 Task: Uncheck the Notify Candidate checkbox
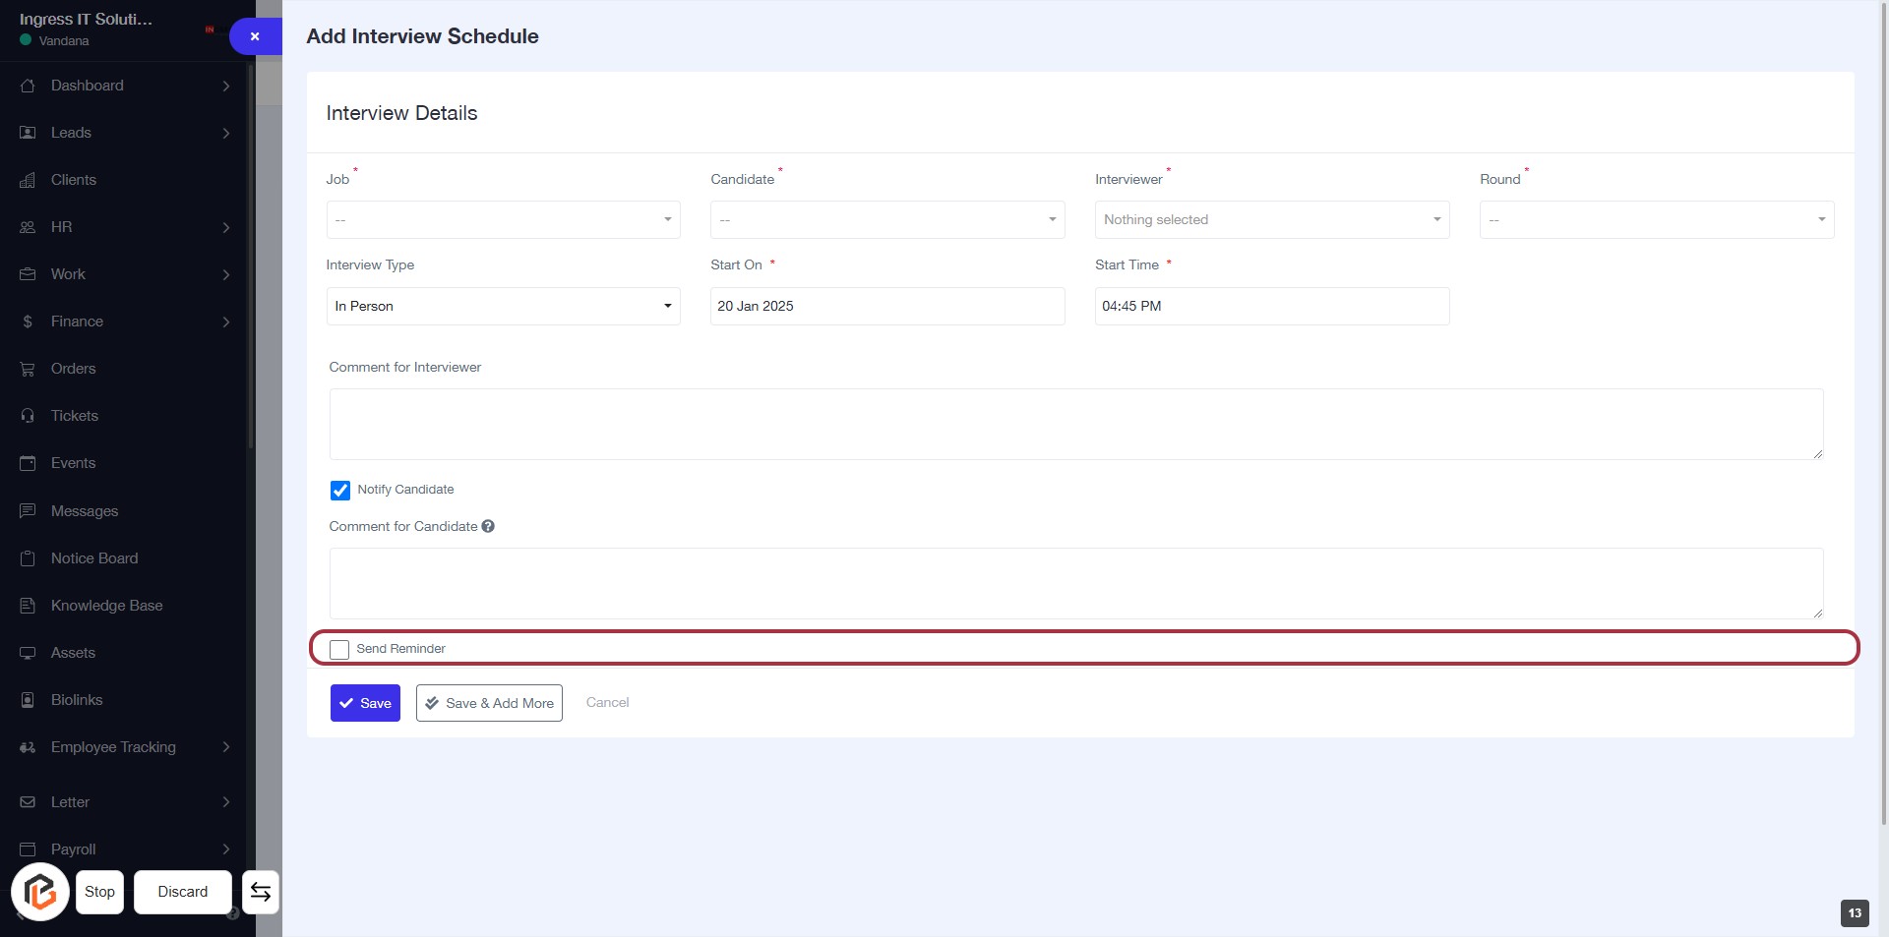340,490
